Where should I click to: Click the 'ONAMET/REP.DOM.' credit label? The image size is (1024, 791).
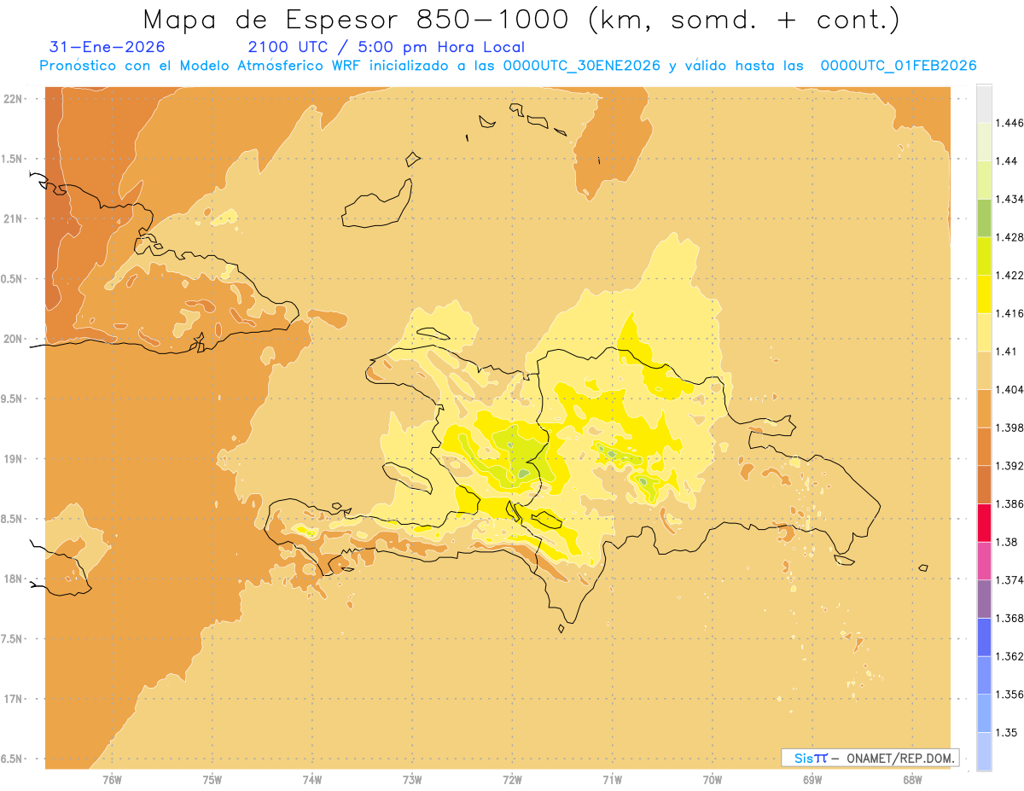[x=901, y=758]
